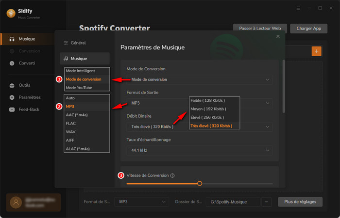Open the Taux d'échantillonnage dropdown
Viewport: 340px width, 218px height.
point(199,151)
